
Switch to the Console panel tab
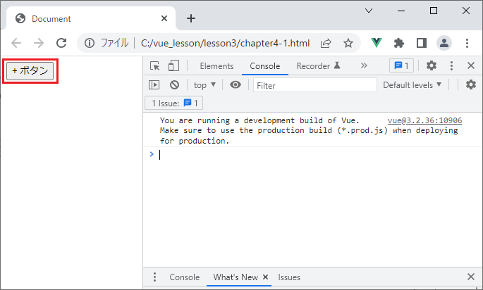[x=265, y=66]
